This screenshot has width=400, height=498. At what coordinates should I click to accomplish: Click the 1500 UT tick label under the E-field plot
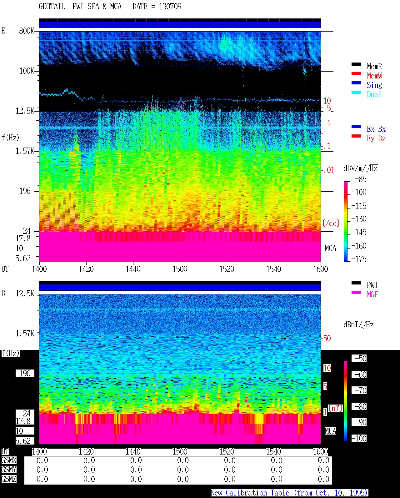(180, 269)
